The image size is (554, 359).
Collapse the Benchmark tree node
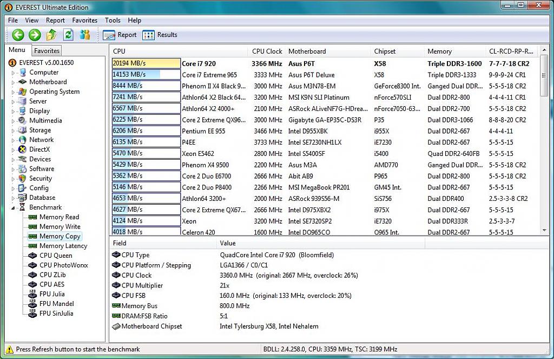point(13,207)
